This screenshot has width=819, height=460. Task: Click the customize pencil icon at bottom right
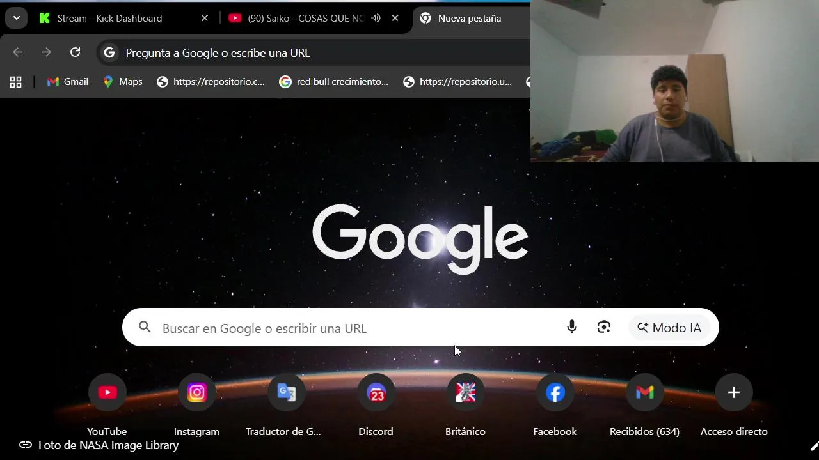pos(813,447)
